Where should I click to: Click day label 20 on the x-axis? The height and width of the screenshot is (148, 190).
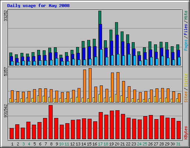click(117, 144)
